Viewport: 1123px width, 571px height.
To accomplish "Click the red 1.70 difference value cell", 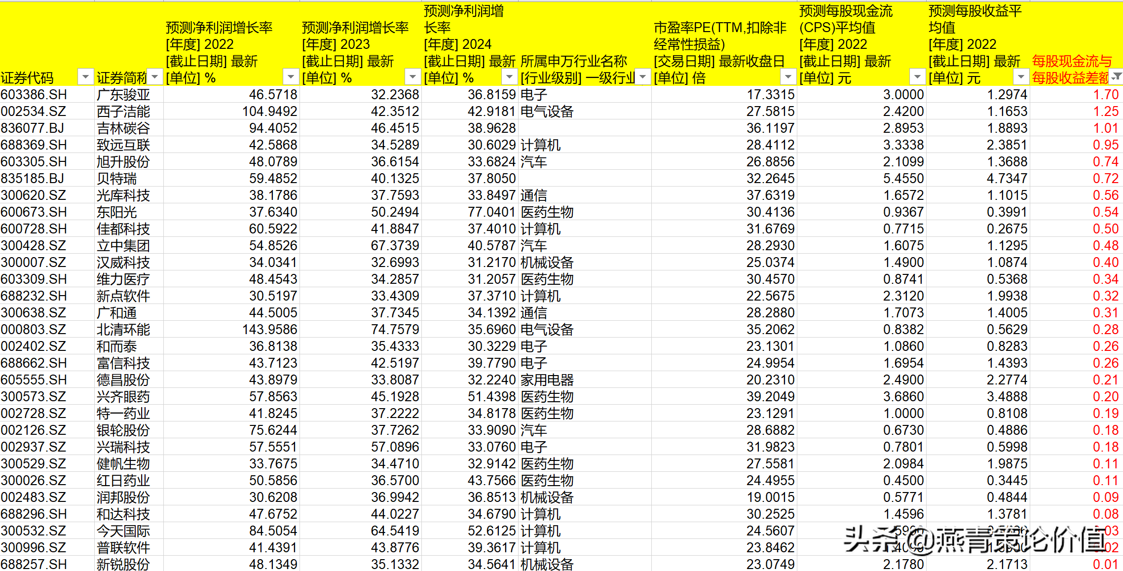I will tap(1105, 94).
